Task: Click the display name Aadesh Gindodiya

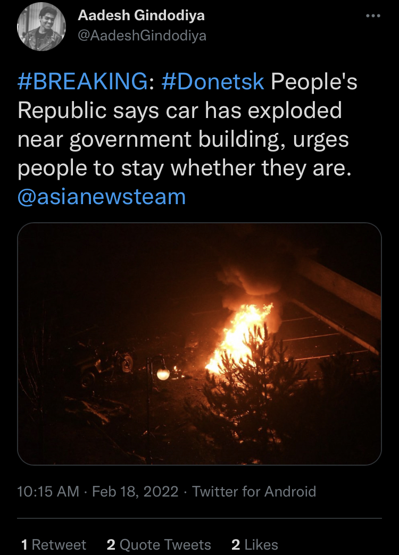Action: [x=141, y=15]
